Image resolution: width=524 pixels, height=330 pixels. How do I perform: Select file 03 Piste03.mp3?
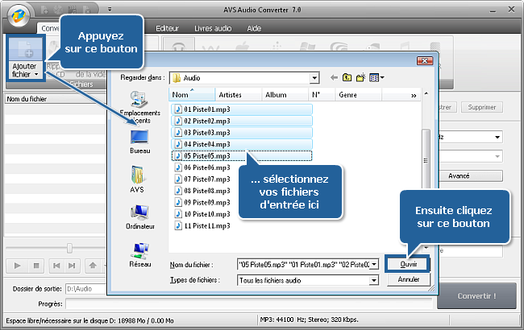coord(242,133)
